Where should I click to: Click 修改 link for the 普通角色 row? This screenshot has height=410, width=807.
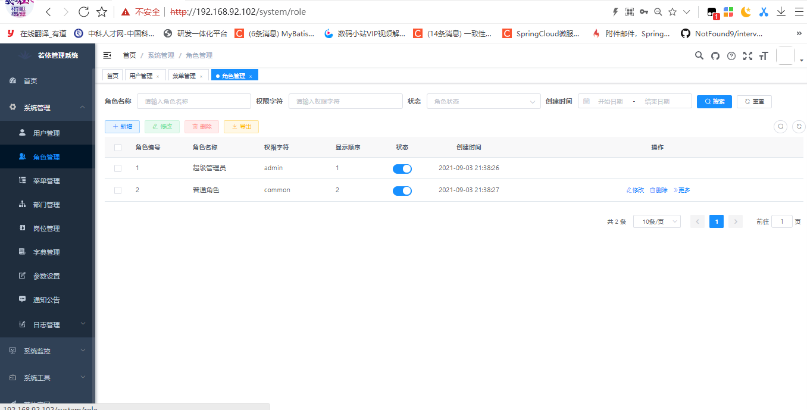pos(634,190)
